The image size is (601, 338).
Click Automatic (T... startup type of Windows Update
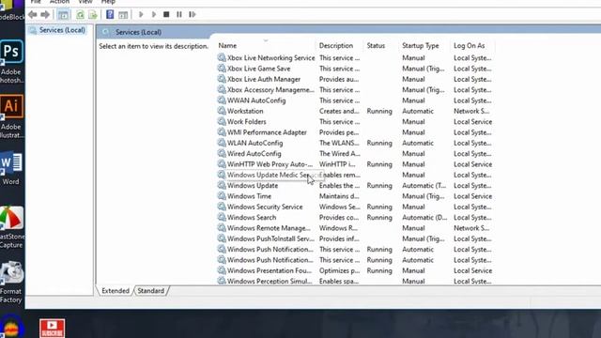pyautogui.click(x=424, y=186)
